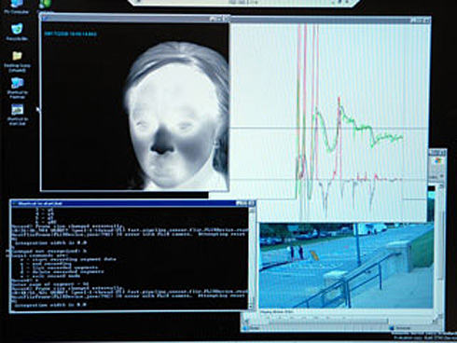457x343 pixels.
Task: Select the Desktop Icons folder on desktop
Action: tap(17, 62)
